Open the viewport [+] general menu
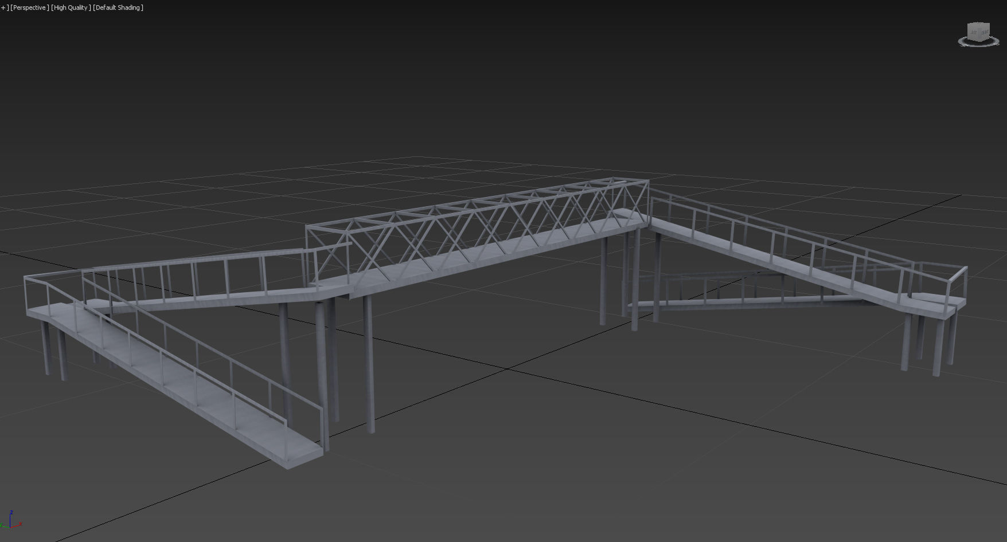The width and height of the screenshot is (1007, 542). click(4, 7)
